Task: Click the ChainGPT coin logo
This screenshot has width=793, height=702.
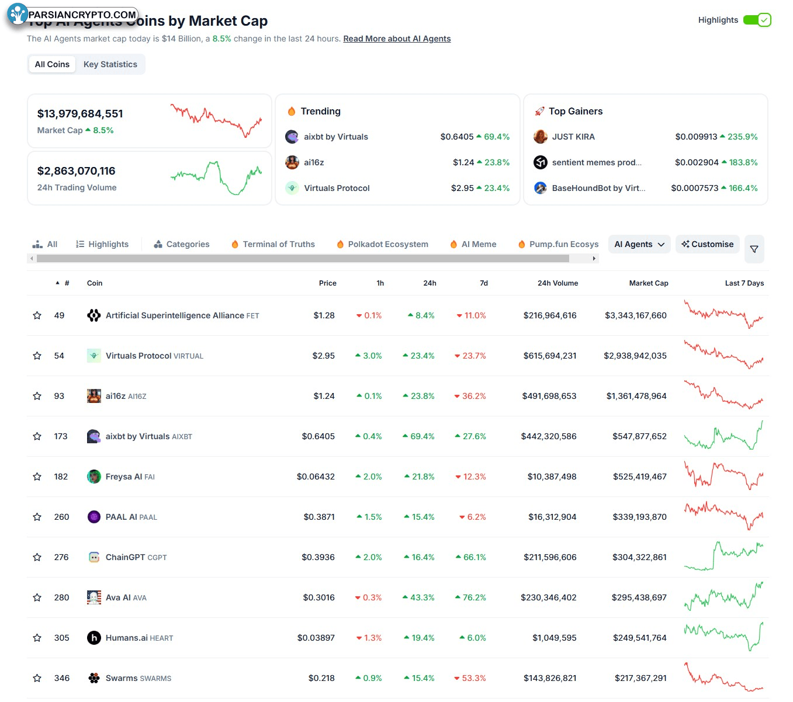Action: coord(94,557)
